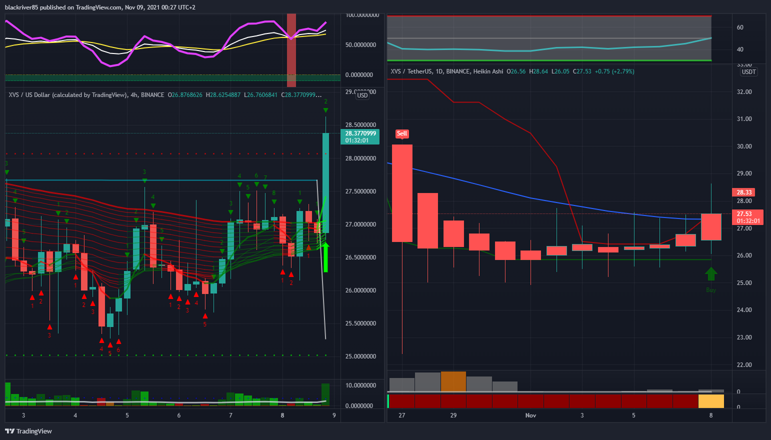Click the low value L26.7606841

pos(260,95)
